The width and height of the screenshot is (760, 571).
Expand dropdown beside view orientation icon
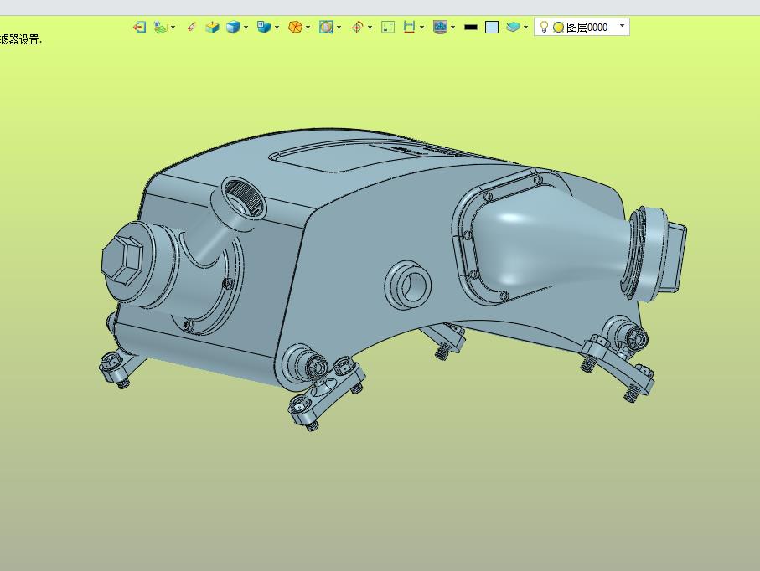point(277,27)
